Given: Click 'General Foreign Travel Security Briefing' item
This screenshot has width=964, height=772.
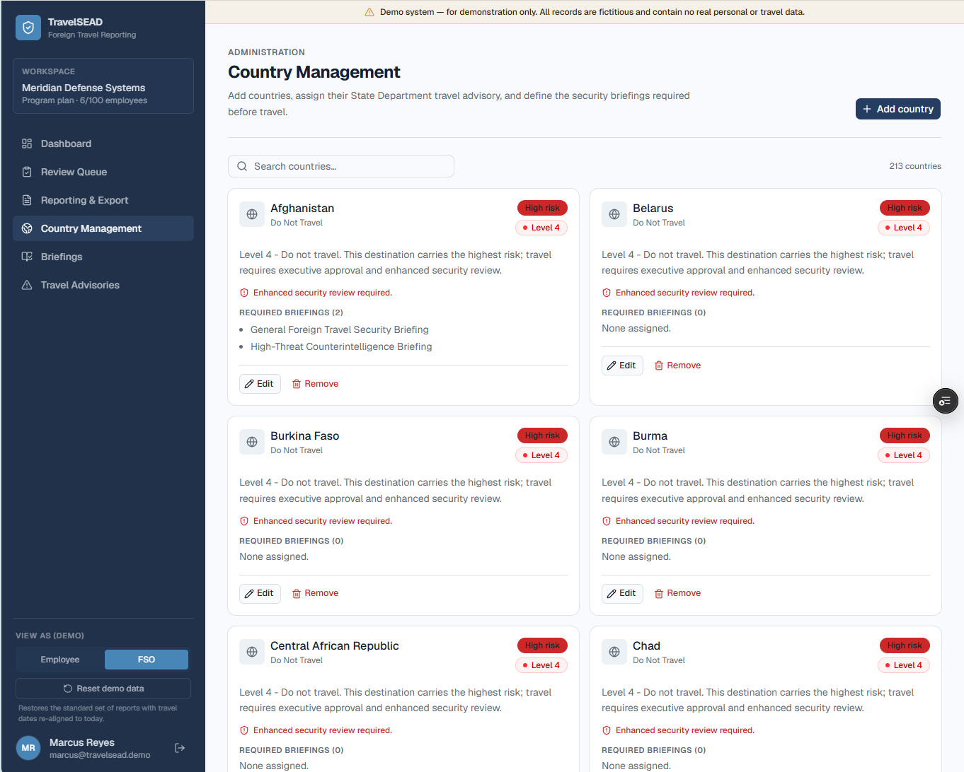Looking at the screenshot, I should (x=340, y=329).
